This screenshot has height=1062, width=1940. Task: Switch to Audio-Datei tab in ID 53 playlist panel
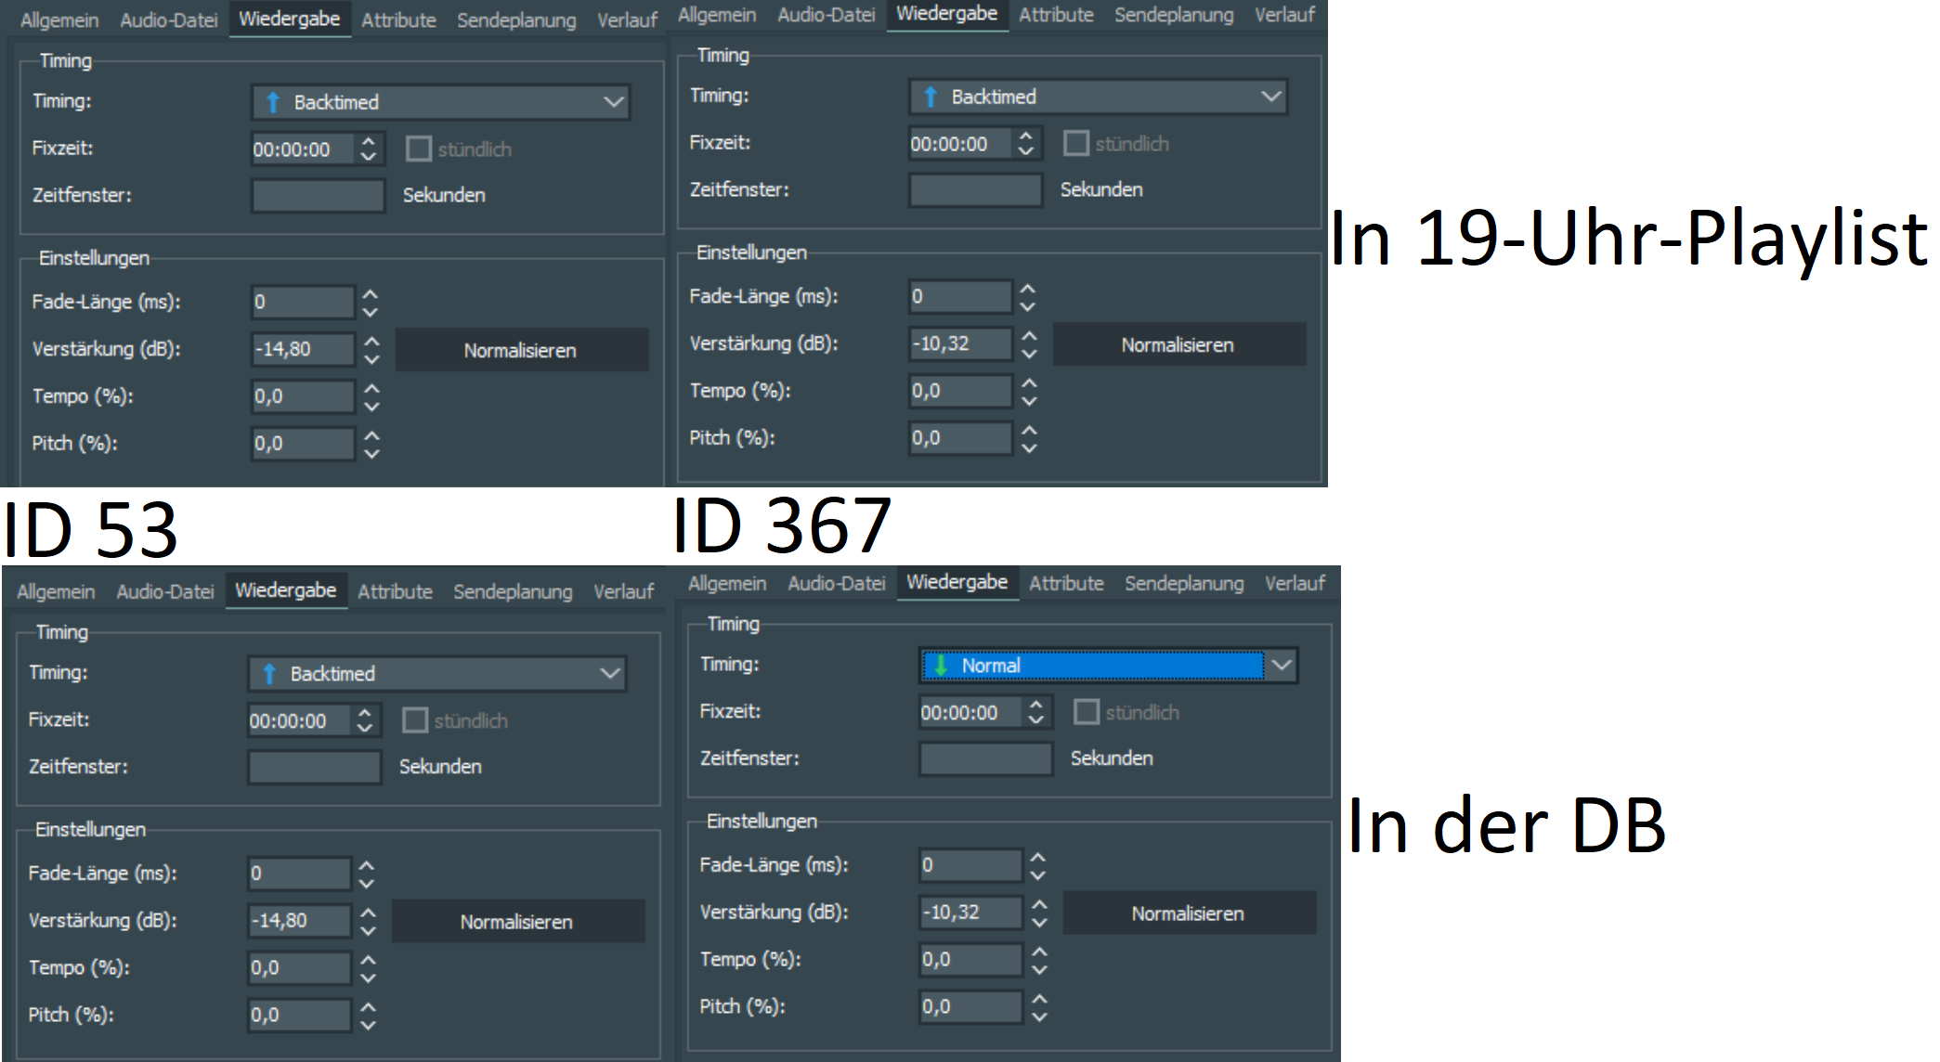pos(168,19)
